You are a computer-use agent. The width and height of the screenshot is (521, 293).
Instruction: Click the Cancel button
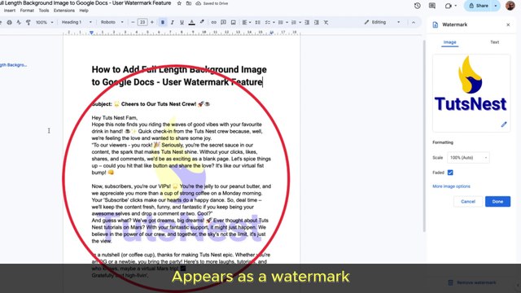(x=468, y=201)
